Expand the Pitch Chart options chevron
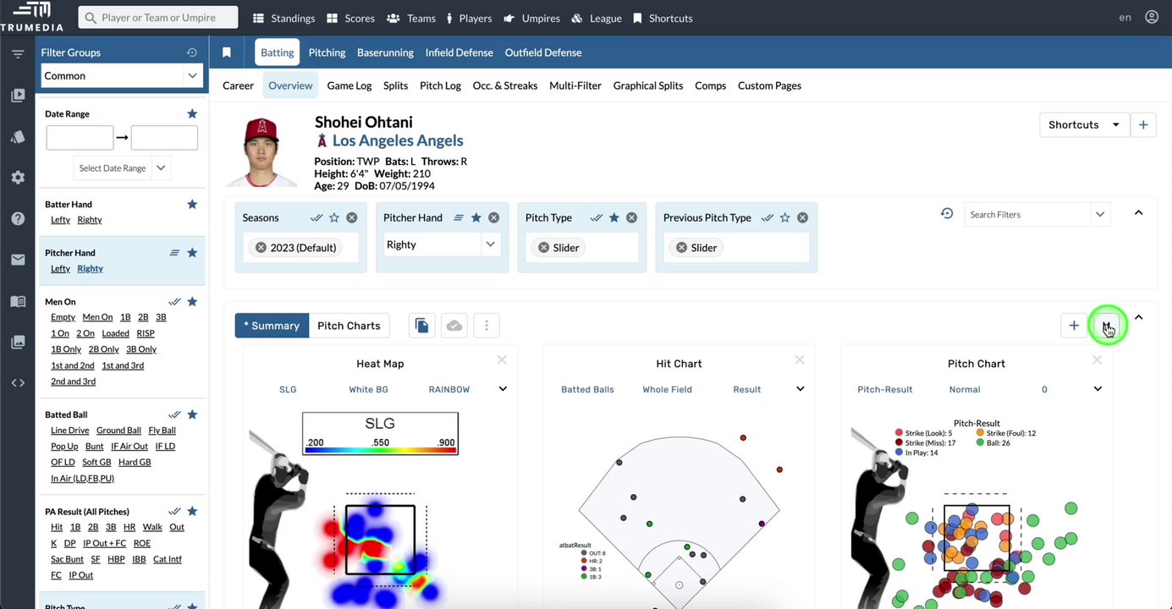1172x609 pixels. [x=1098, y=389]
